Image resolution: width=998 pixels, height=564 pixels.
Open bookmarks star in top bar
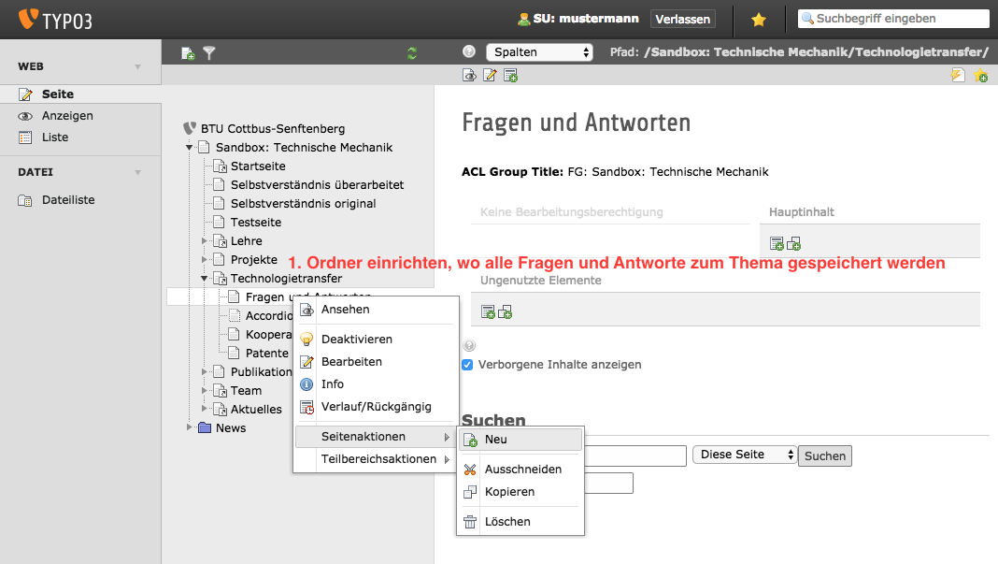tap(759, 19)
